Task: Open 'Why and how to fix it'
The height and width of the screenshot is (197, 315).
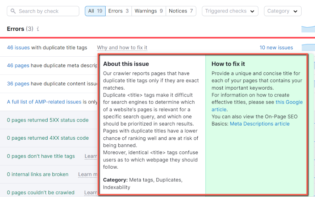Action: (x=122, y=47)
